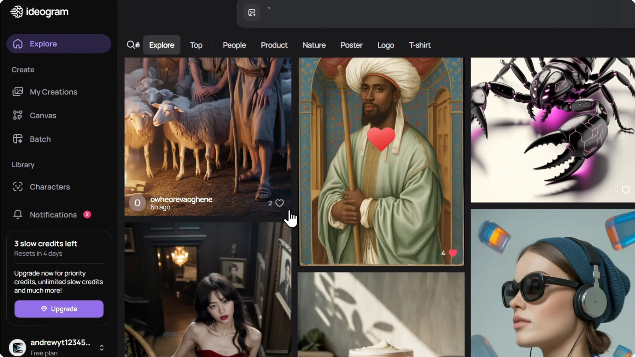Viewport: 635px width, 357px height.
Task: Unlike the turbaned man portrait
Action: (x=453, y=253)
